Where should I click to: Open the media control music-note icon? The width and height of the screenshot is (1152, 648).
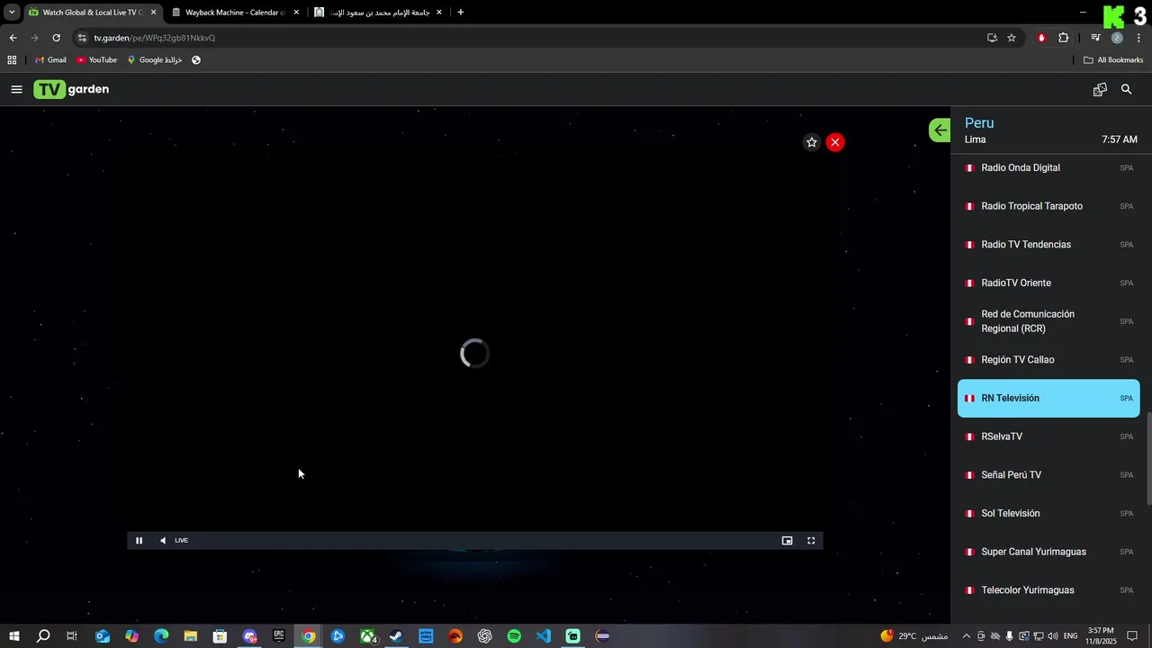[x=1095, y=38]
